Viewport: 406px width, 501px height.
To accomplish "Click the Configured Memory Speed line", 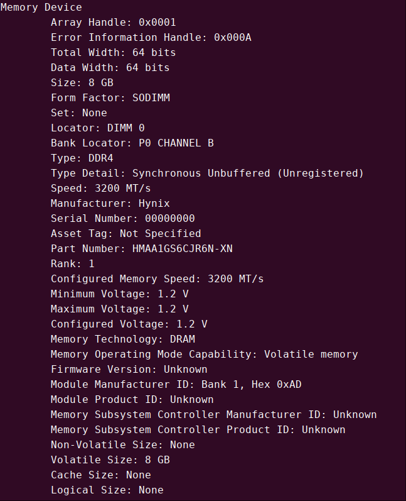I will (x=158, y=279).
